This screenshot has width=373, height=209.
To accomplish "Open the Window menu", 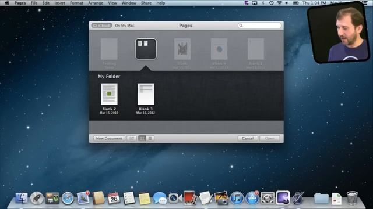I will pyautogui.click(x=129, y=3).
